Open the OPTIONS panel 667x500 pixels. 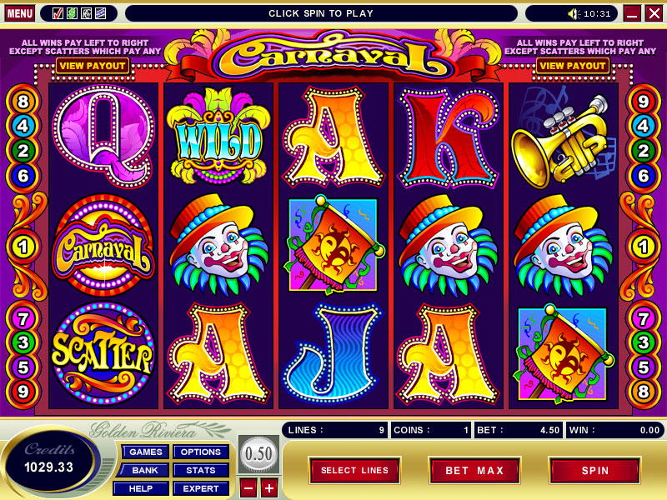201,452
